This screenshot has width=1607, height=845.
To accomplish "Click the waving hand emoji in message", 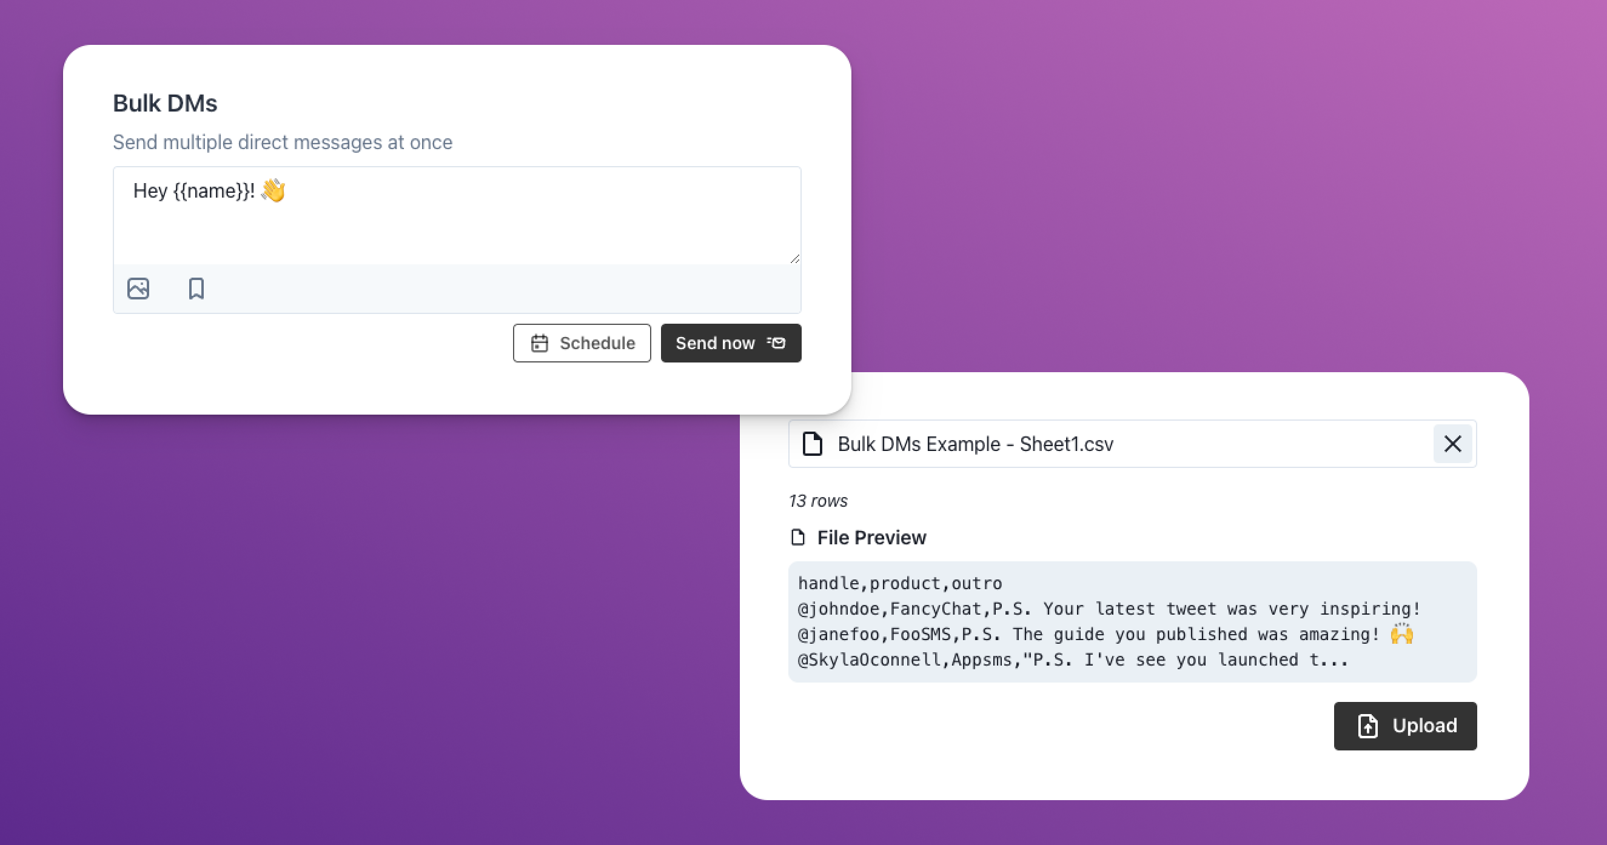I will point(273,191).
